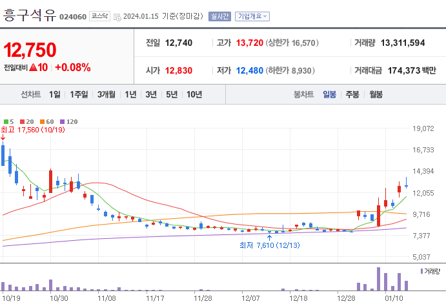Image resolution: width=446 pixels, height=306 pixels.
Task: Click the change rate +0.08%
Action: pos(73,67)
